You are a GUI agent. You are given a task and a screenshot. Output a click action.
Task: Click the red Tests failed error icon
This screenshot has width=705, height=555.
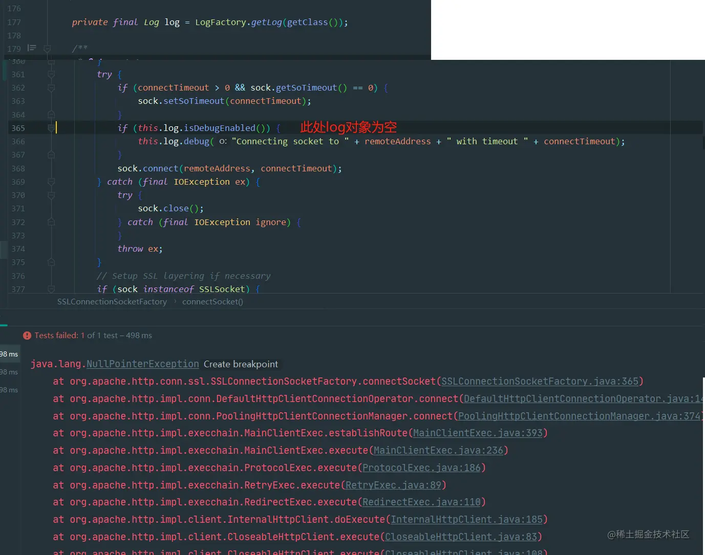tap(27, 336)
